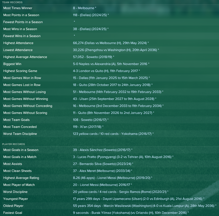
Task: Click Biggest Win label
Action: click(12, 64)
